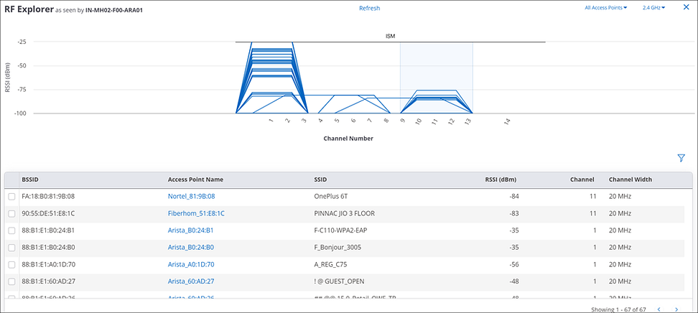Sort by the Channel column header
This screenshot has width=698, height=313.
582,179
